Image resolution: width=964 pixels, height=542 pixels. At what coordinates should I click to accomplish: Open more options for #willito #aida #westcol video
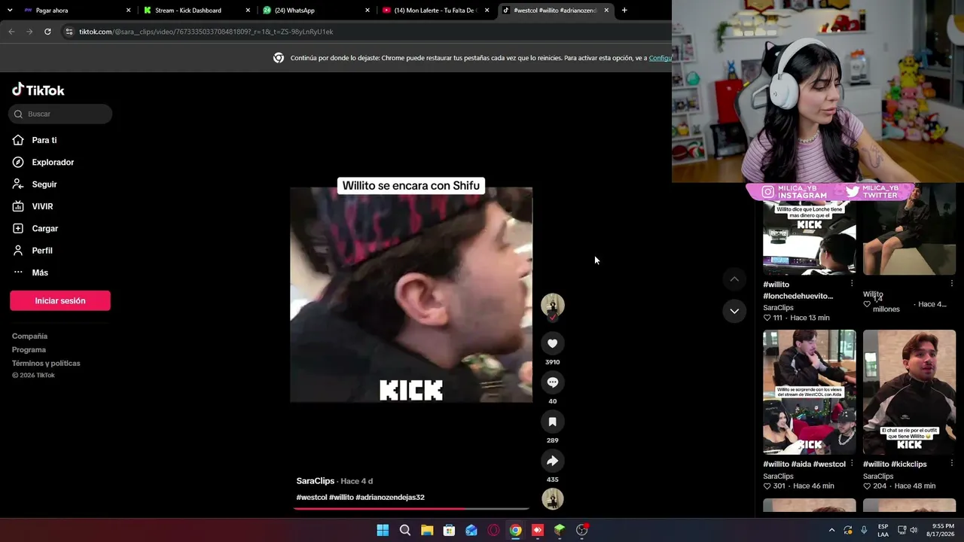852,464
